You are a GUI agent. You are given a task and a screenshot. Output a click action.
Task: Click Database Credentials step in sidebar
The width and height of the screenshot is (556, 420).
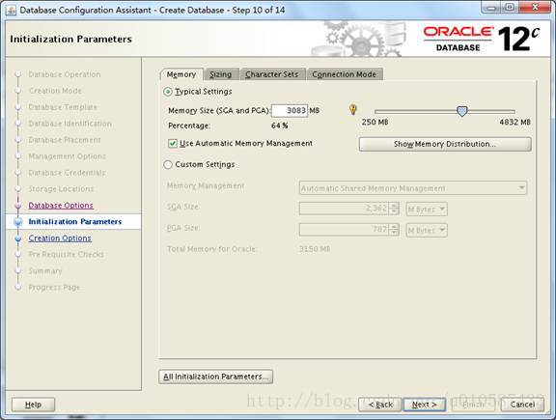(67, 173)
